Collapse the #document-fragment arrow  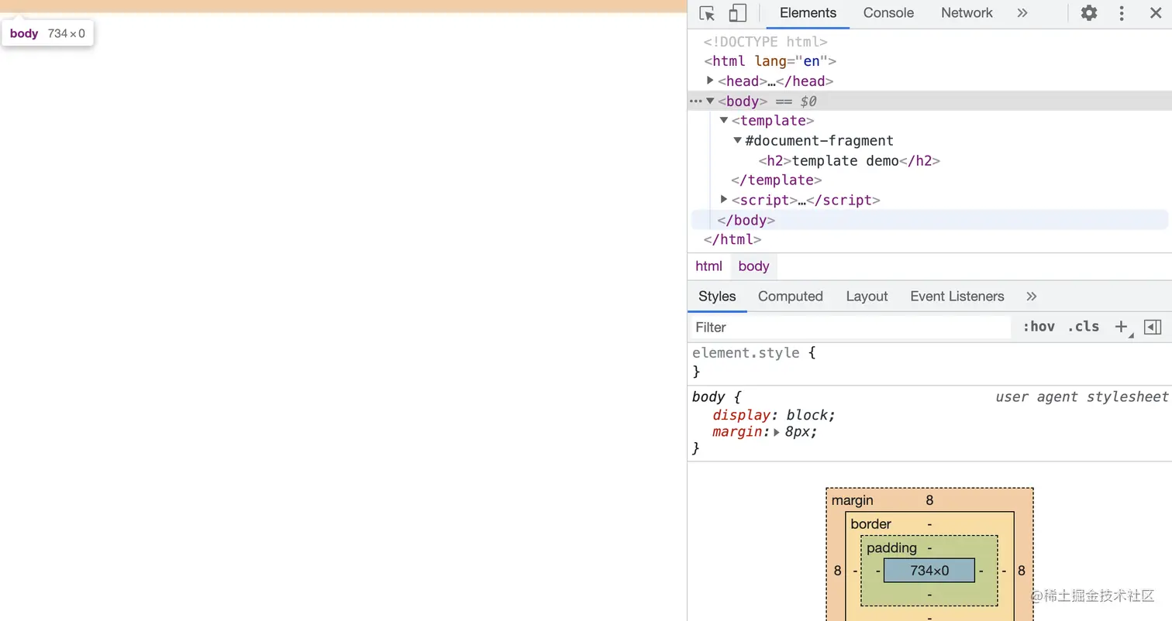pos(738,140)
